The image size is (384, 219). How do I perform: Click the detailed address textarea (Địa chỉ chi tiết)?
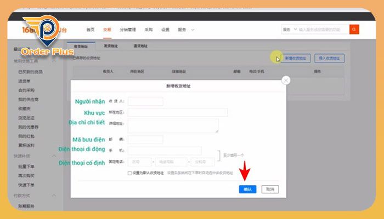tap(173, 126)
